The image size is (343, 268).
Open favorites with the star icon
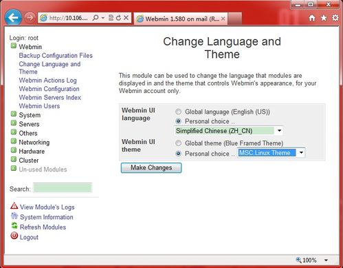pos(324,18)
